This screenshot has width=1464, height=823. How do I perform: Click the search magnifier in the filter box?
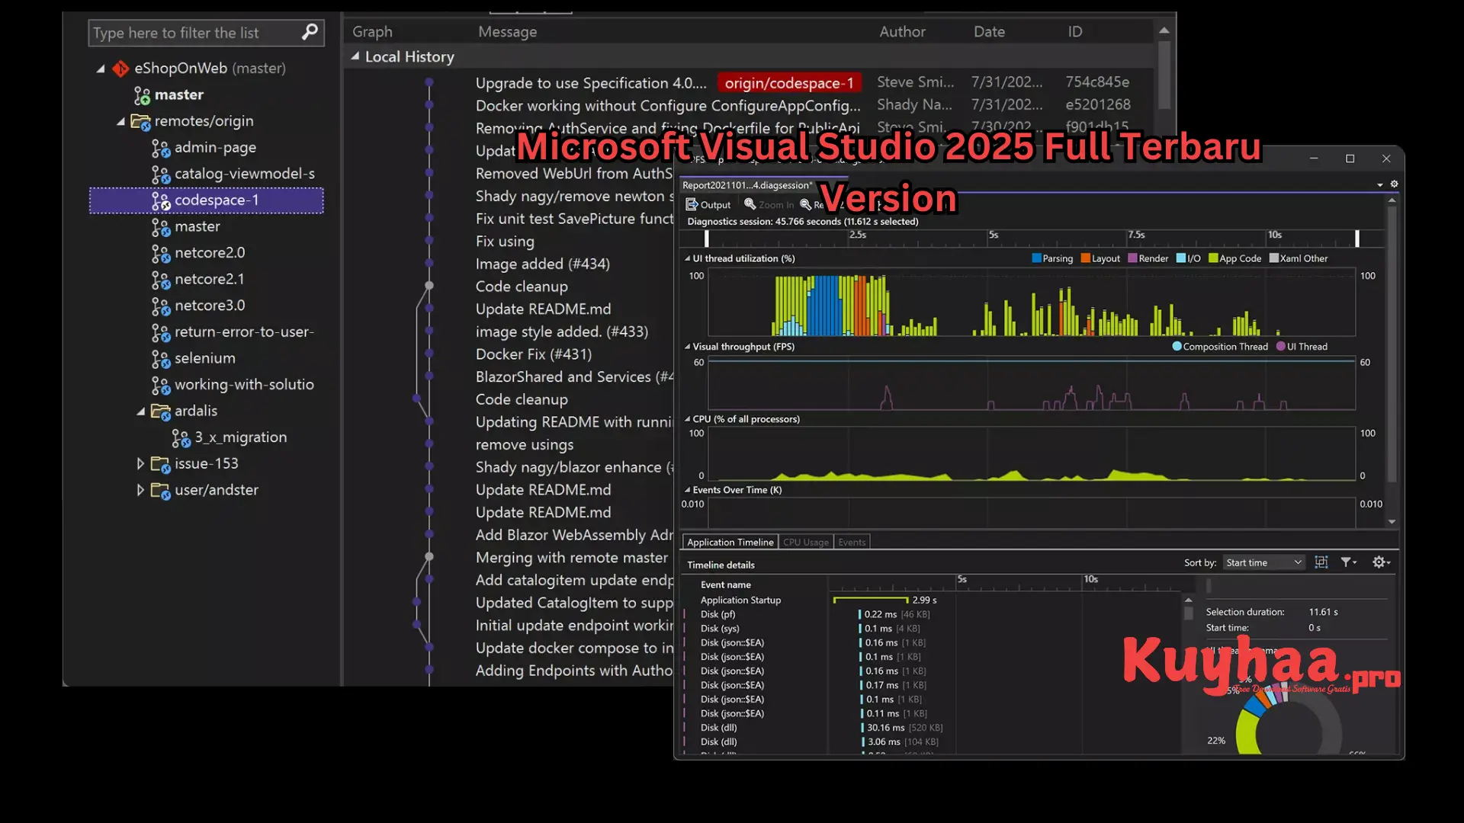click(310, 32)
